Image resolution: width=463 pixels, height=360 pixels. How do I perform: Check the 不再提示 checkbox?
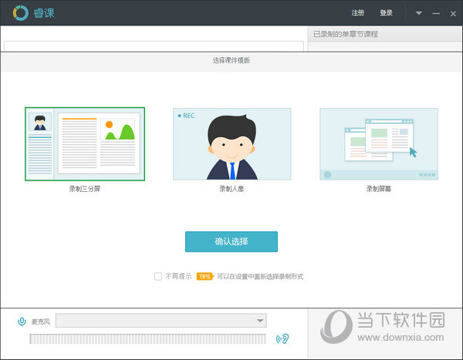pos(158,276)
